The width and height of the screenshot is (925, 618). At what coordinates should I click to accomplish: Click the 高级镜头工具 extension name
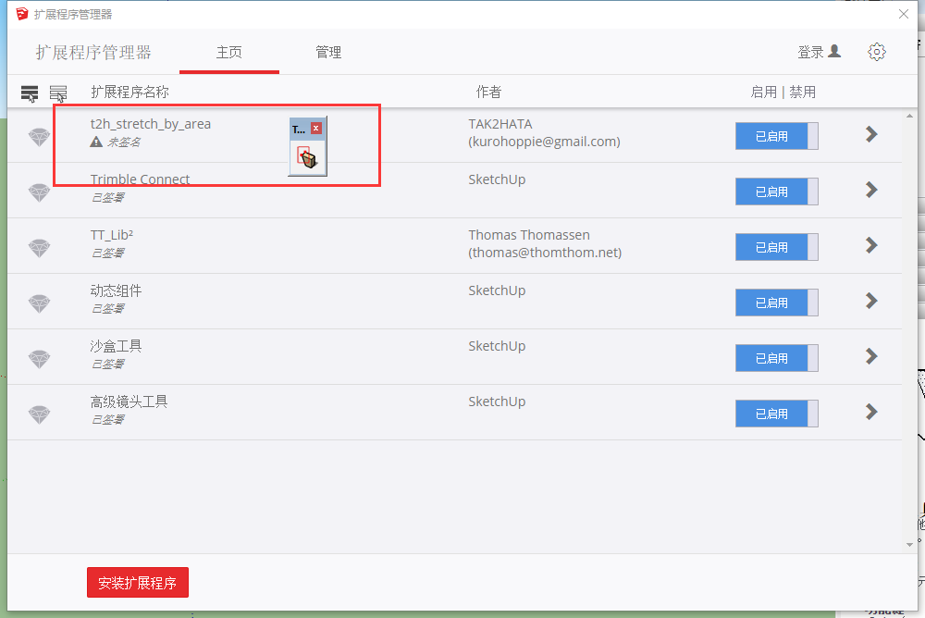pos(129,402)
